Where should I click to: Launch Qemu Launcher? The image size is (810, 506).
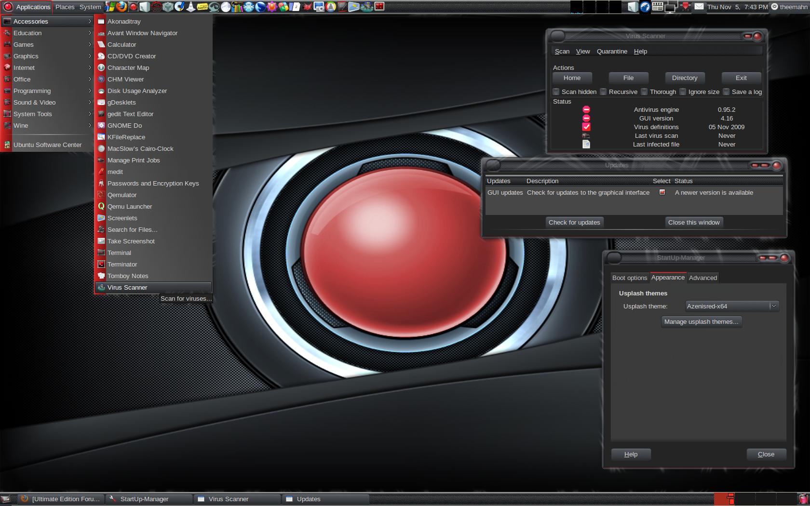click(153, 206)
